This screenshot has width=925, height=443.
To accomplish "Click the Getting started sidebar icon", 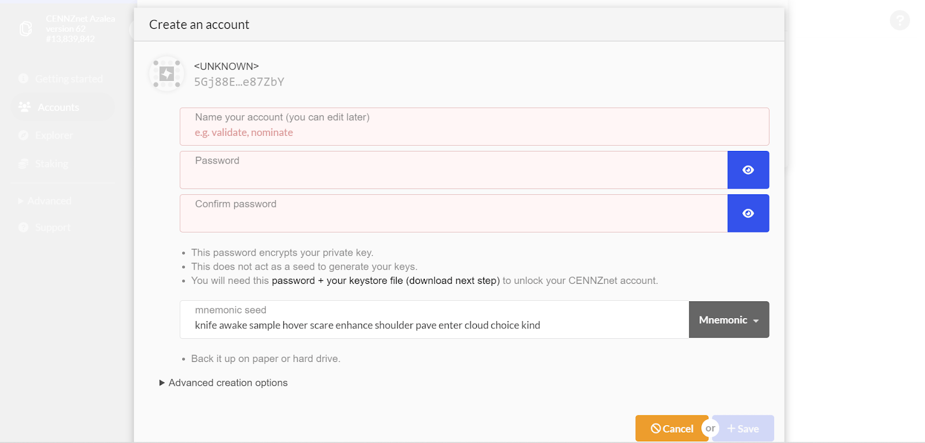I will [x=23, y=79].
